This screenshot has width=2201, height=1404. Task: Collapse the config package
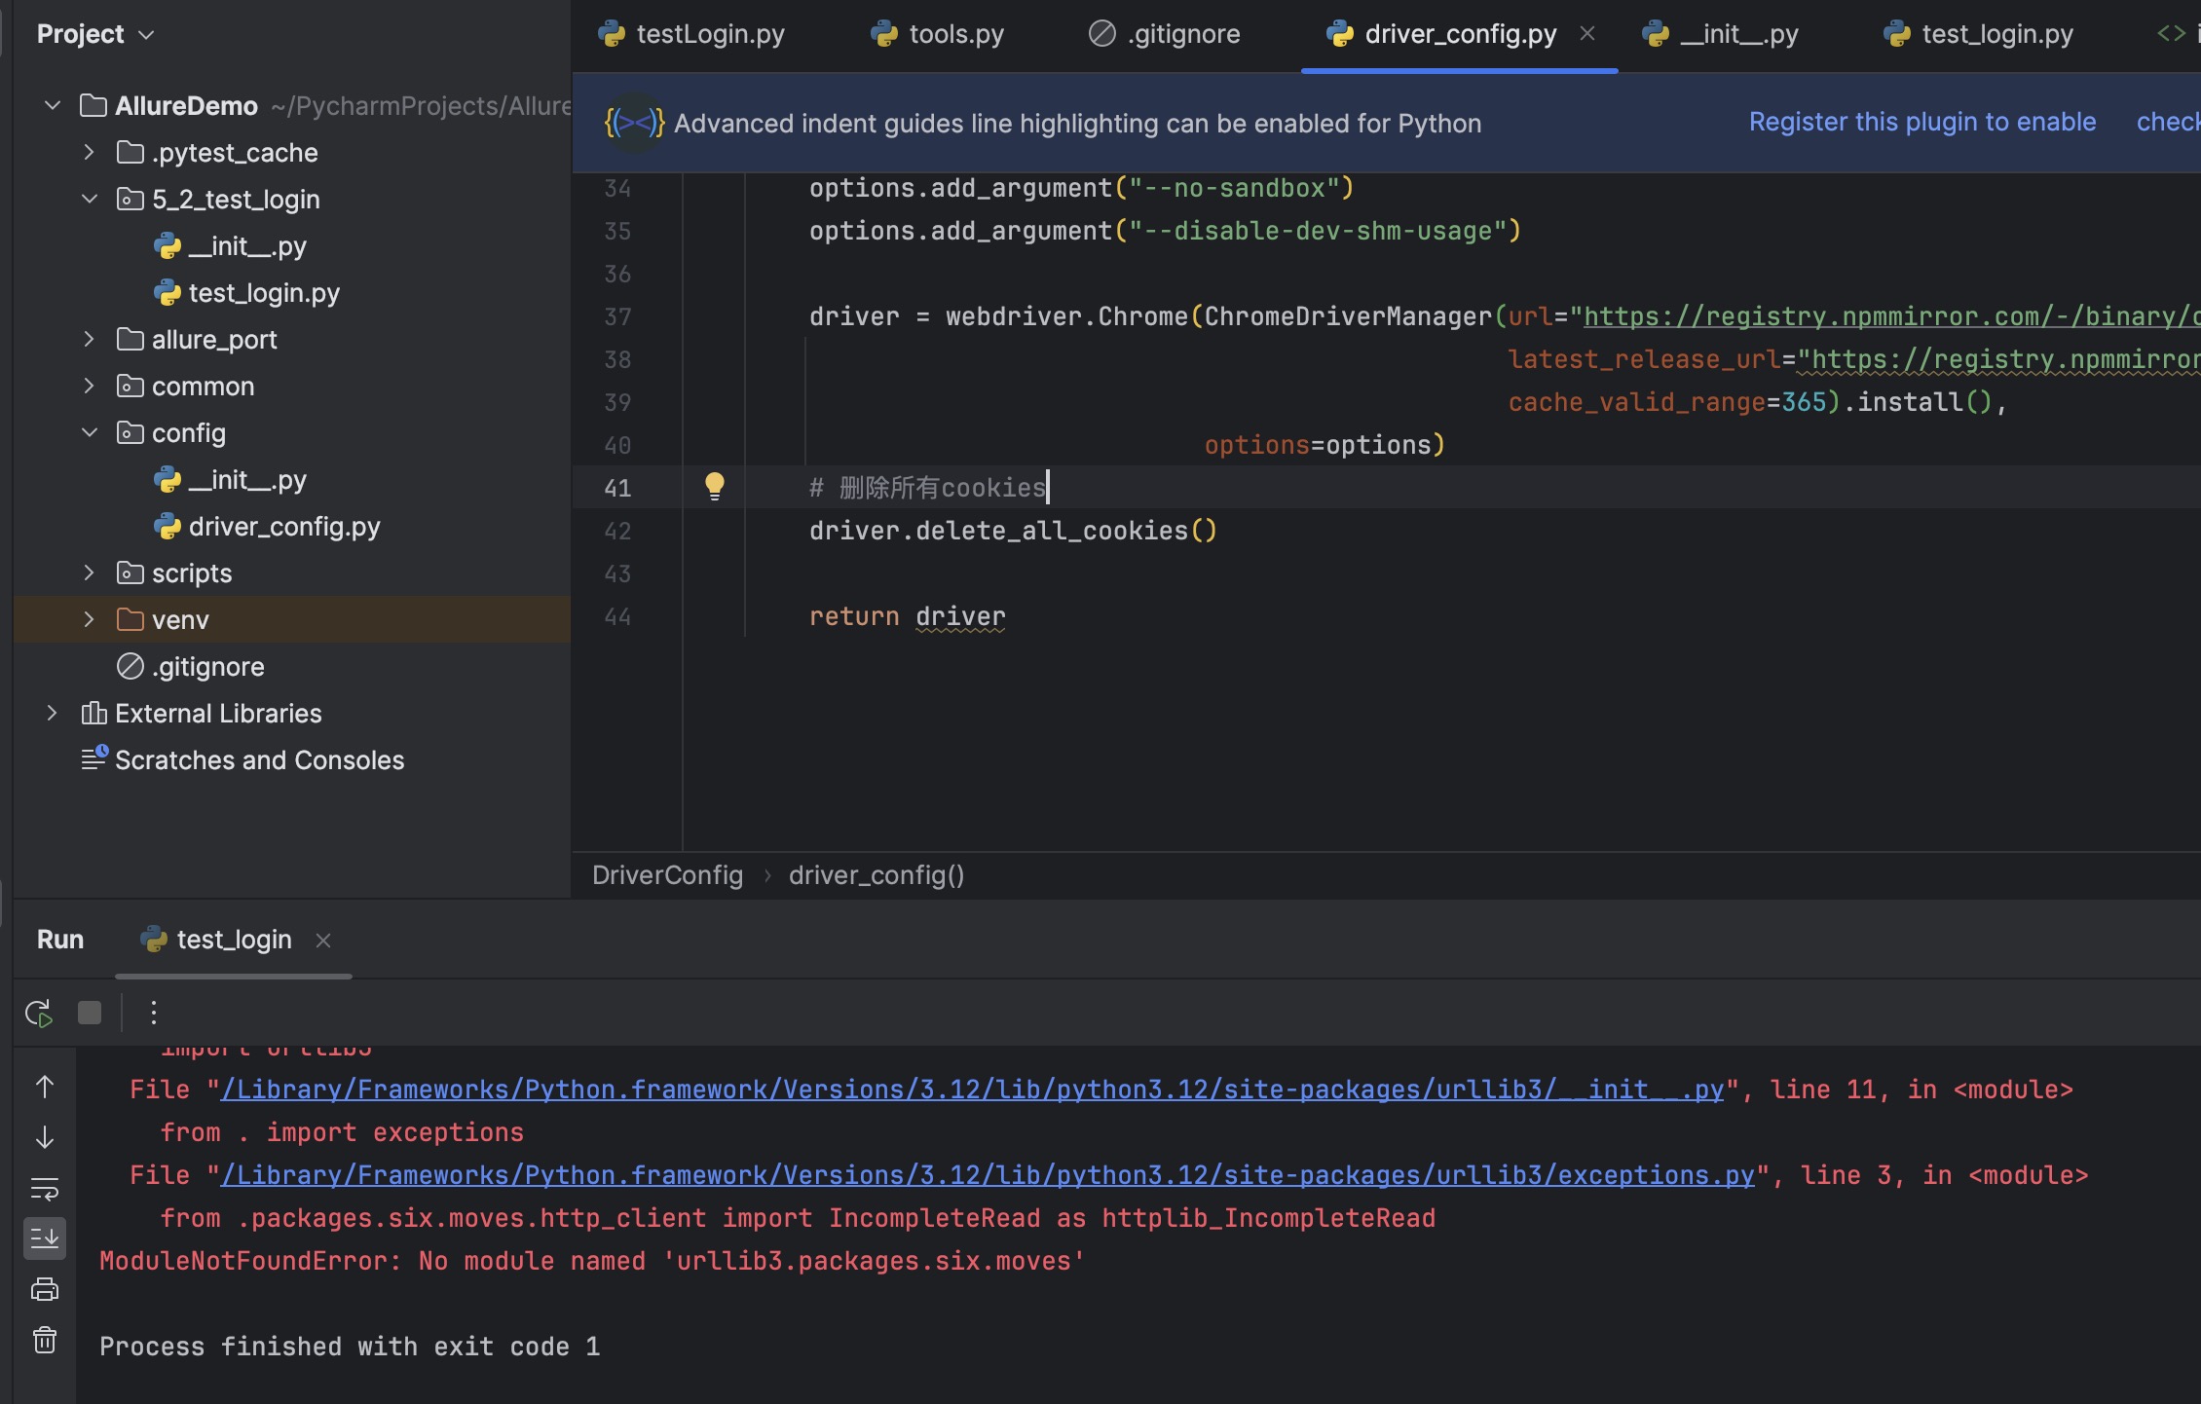coord(89,433)
